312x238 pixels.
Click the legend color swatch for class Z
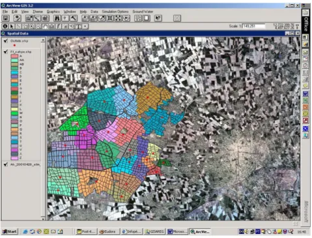[x=14, y=158]
